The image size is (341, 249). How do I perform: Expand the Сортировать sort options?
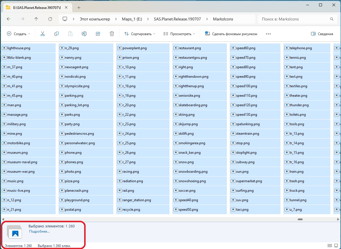tap(140, 34)
